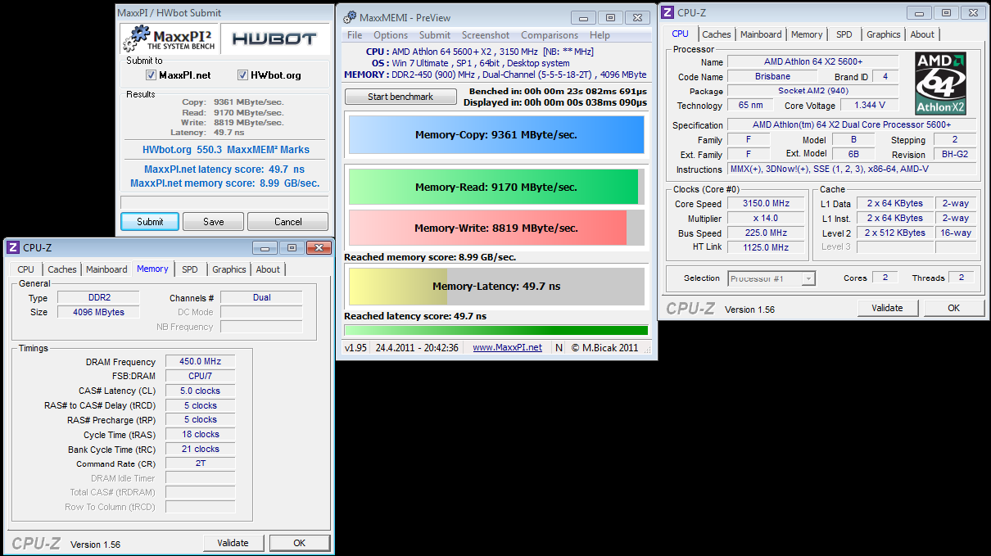Click the v1.95 version status entry
Screen dimensions: 991x556
tap(355, 347)
